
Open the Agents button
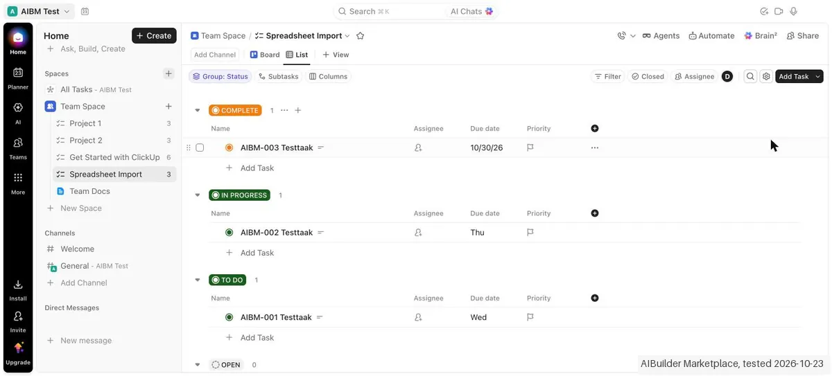tap(661, 36)
